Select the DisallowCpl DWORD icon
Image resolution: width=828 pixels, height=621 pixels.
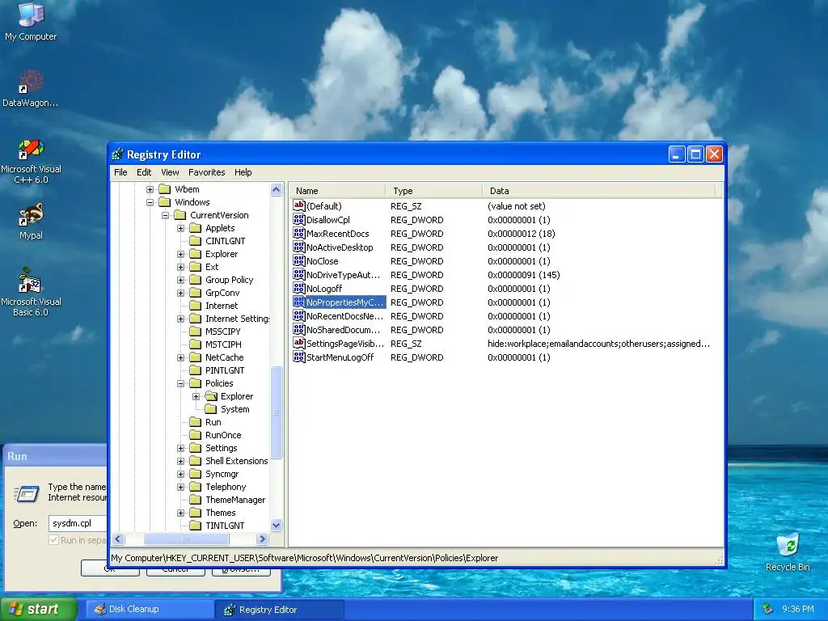pyautogui.click(x=299, y=220)
